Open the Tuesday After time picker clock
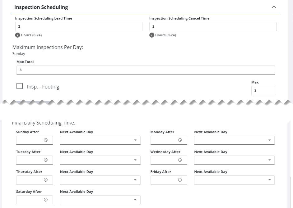293x208 pixels. [46, 160]
